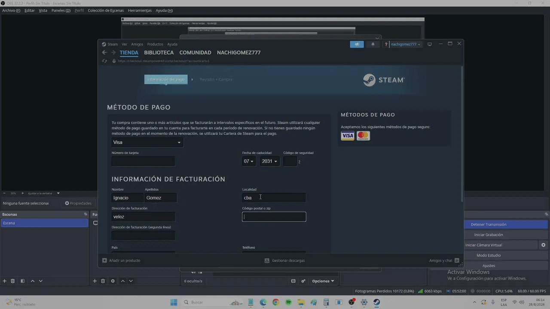Open OBS Ajustes button

coord(489,266)
